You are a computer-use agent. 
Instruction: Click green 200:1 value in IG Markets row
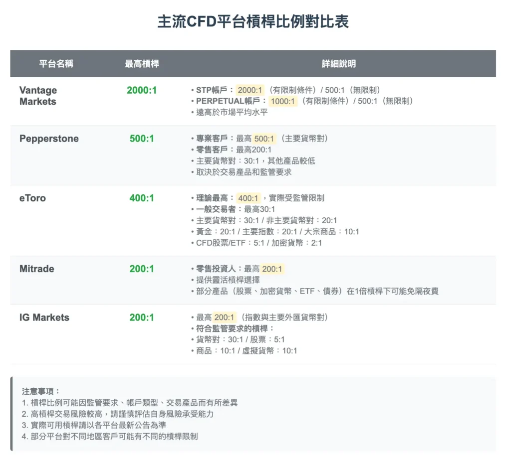click(x=142, y=317)
